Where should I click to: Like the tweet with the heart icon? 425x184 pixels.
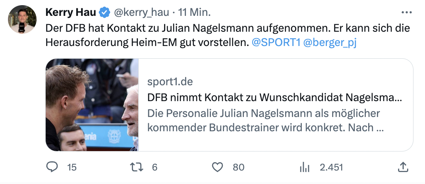[x=217, y=167]
